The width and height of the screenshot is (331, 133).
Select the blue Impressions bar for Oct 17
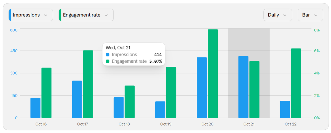[x=77, y=99]
